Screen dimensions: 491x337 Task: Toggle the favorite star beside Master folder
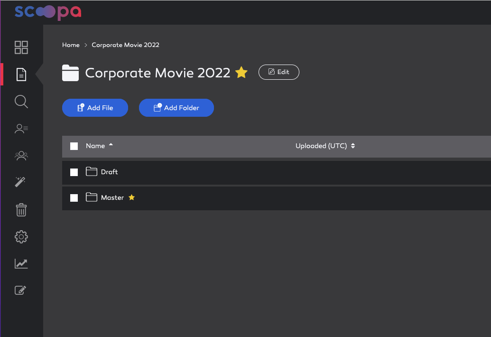(x=131, y=197)
